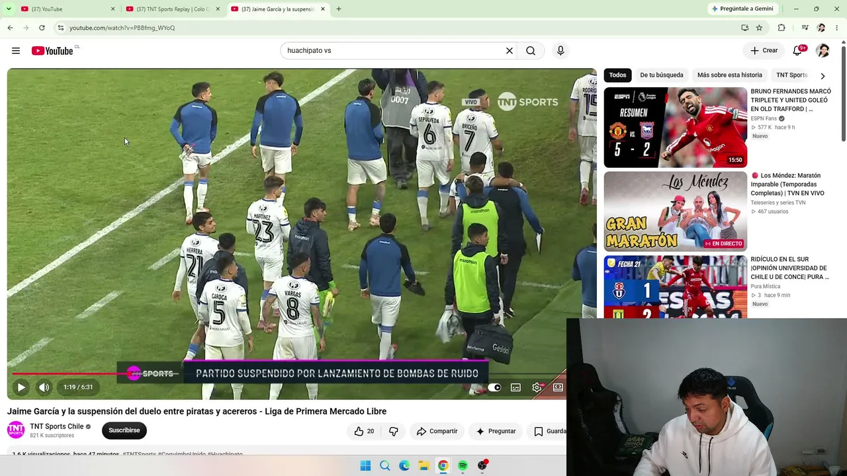
Task: Like the video
Action: tap(364, 431)
